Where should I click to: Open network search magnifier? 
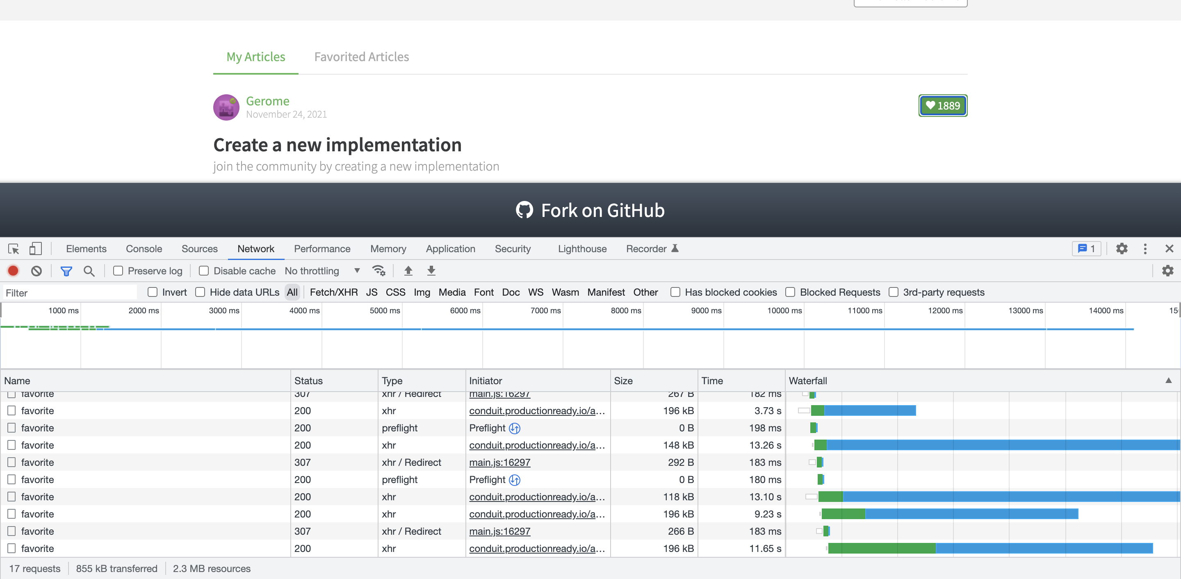89,271
